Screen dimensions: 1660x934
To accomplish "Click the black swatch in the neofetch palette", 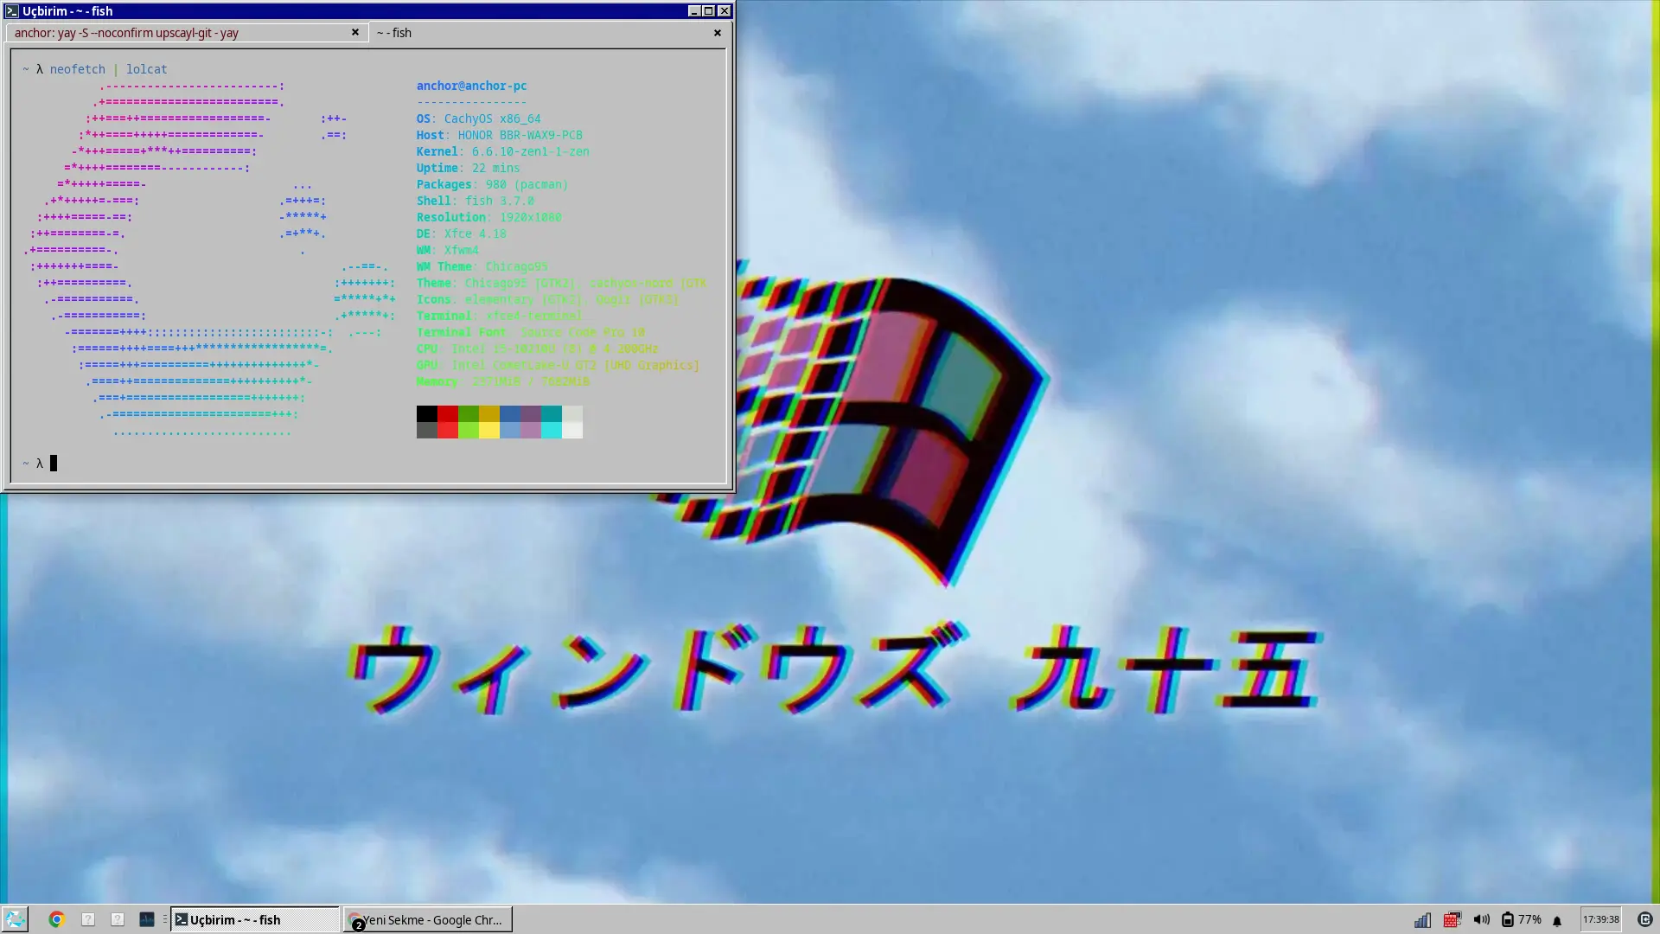I will pyautogui.click(x=427, y=413).
